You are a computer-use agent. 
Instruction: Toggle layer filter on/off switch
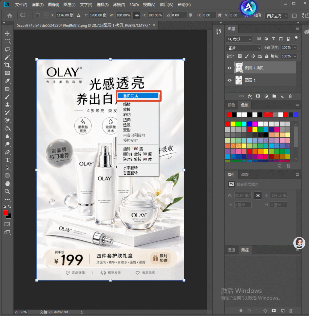pos(296,39)
